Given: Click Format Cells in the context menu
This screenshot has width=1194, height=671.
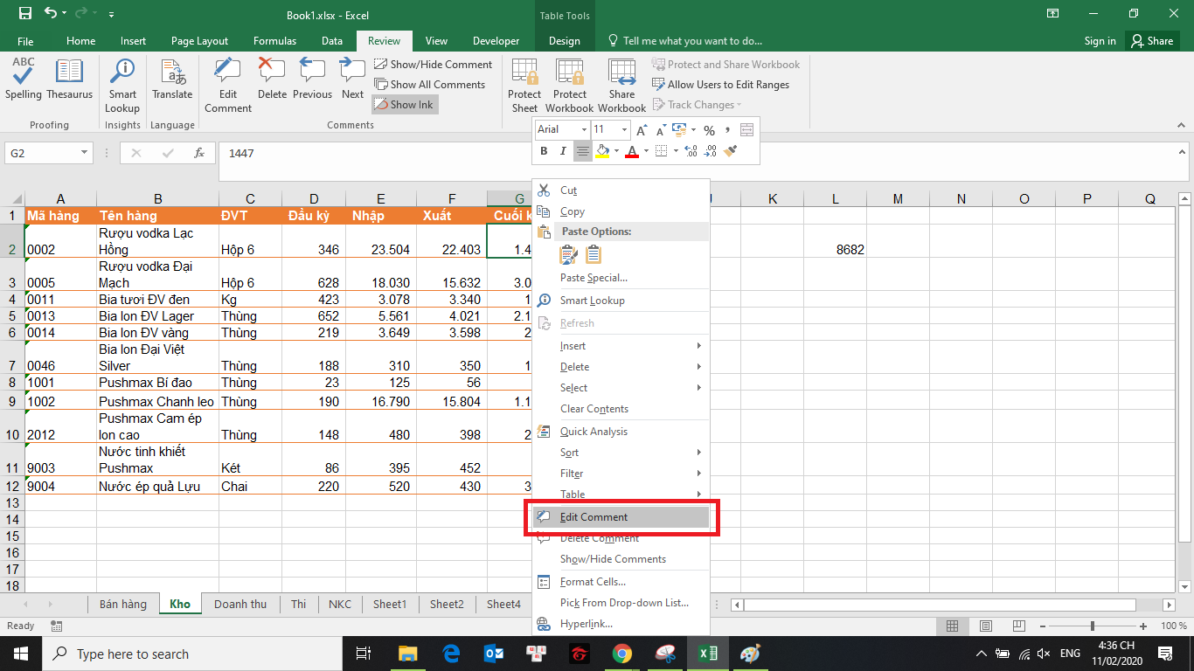Looking at the screenshot, I should click(x=593, y=581).
